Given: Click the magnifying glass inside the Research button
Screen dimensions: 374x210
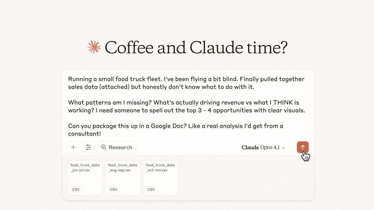Looking at the screenshot, I should click(104, 147).
